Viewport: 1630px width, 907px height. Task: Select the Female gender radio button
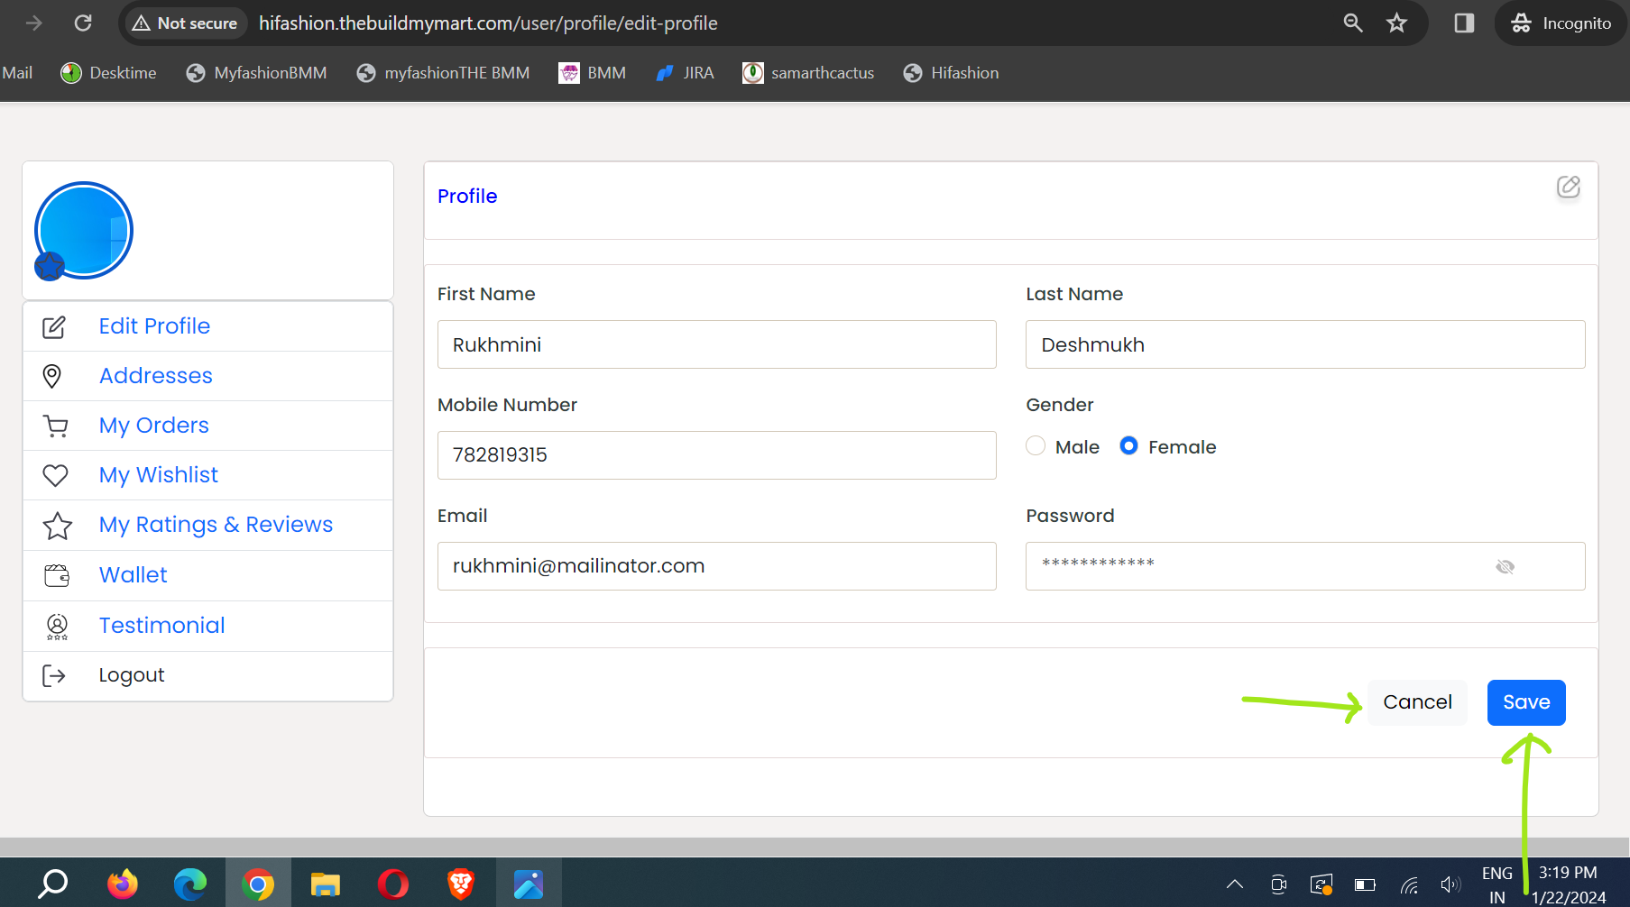coord(1128,446)
